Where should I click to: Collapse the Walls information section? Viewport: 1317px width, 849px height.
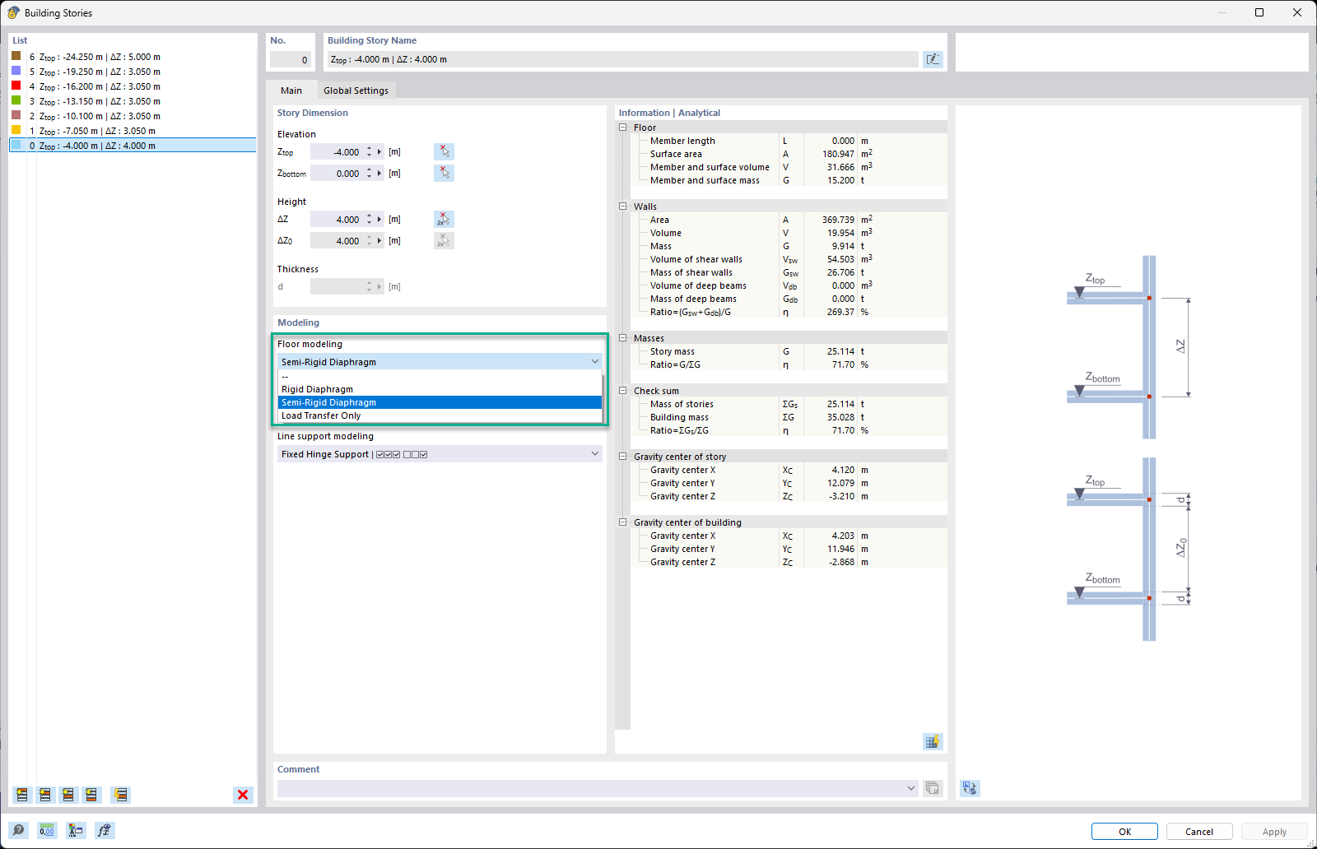[623, 206]
